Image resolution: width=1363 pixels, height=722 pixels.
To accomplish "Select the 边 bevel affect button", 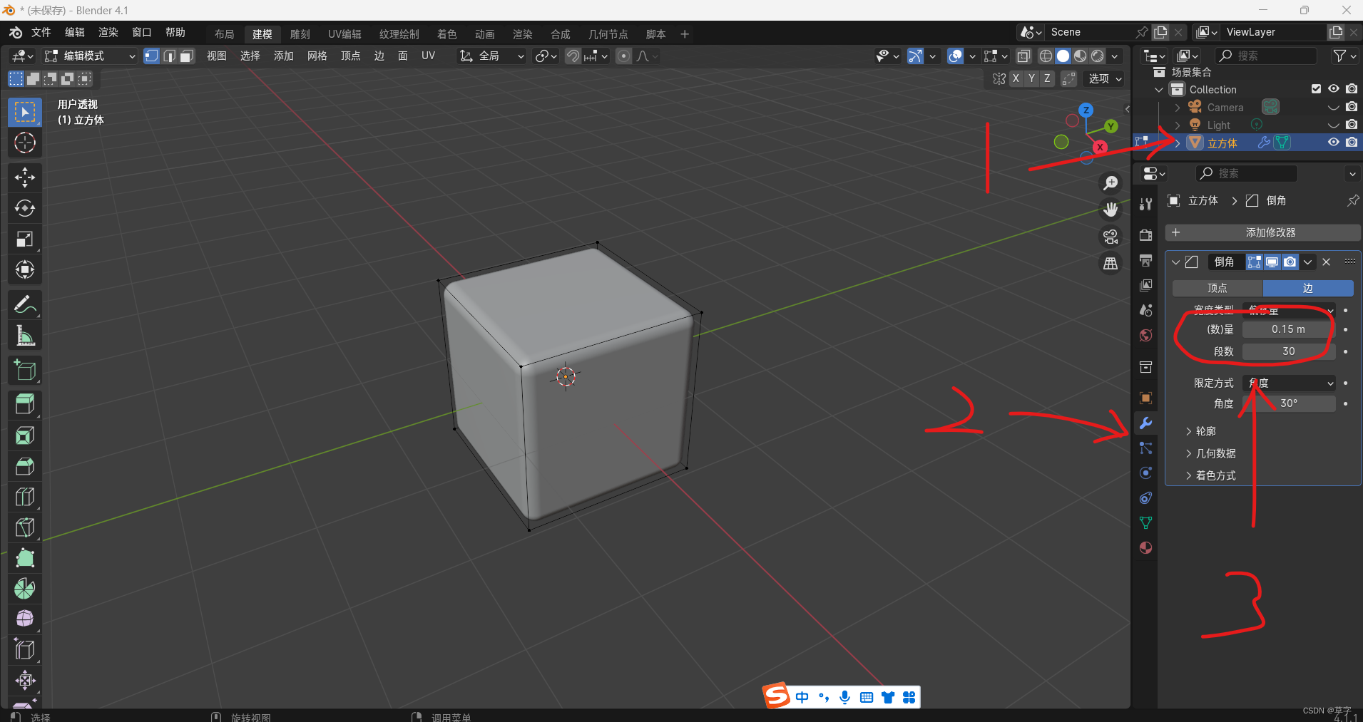I will pyautogui.click(x=1308, y=288).
